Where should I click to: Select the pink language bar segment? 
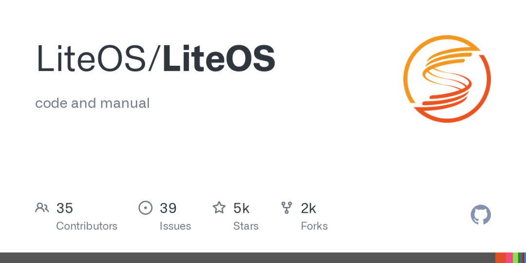tap(509, 258)
